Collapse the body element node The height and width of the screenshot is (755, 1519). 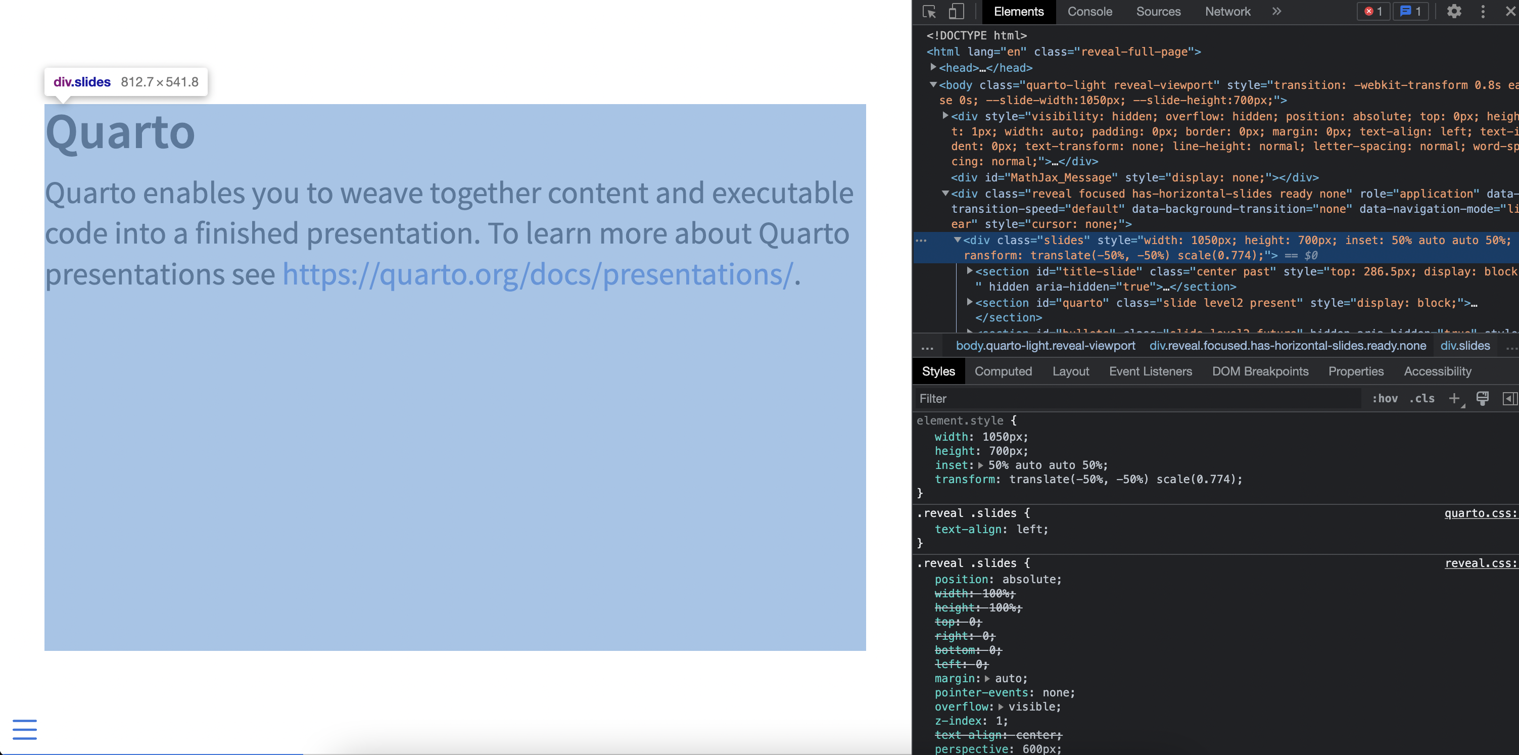tap(933, 84)
